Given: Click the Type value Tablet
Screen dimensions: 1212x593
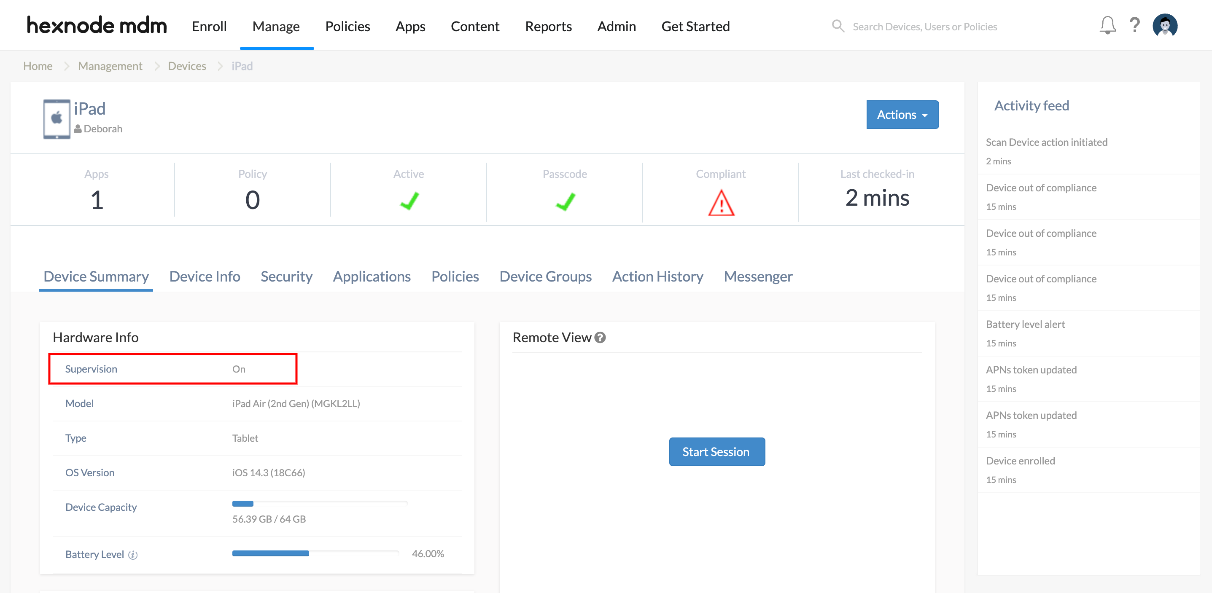Looking at the screenshot, I should tap(245, 438).
